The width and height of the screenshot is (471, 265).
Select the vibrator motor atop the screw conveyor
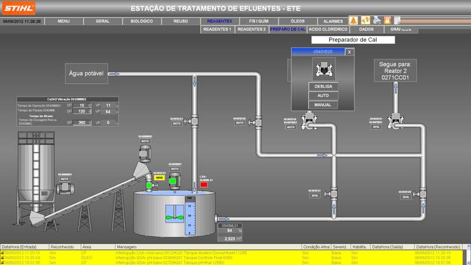[x=145, y=153]
